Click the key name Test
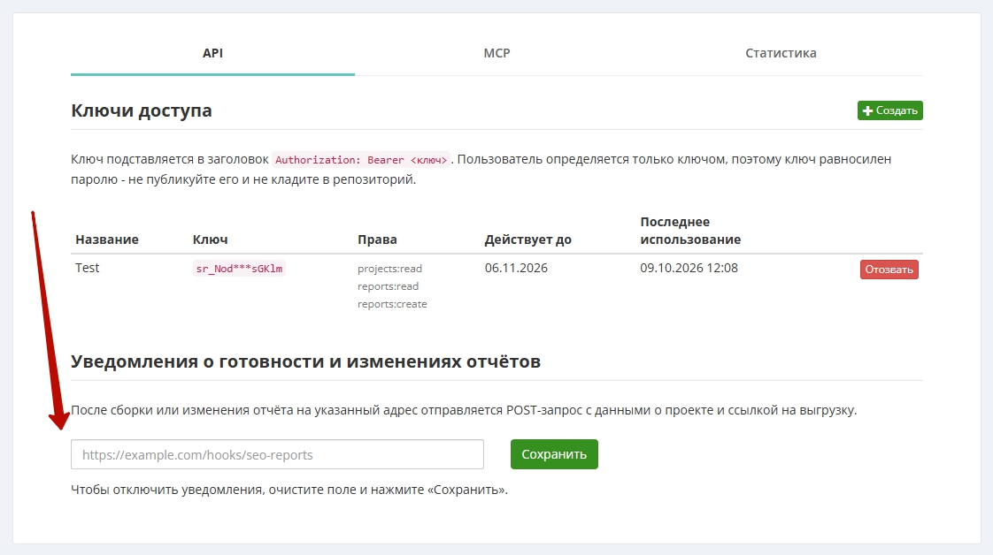 pyautogui.click(x=87, y=268)
